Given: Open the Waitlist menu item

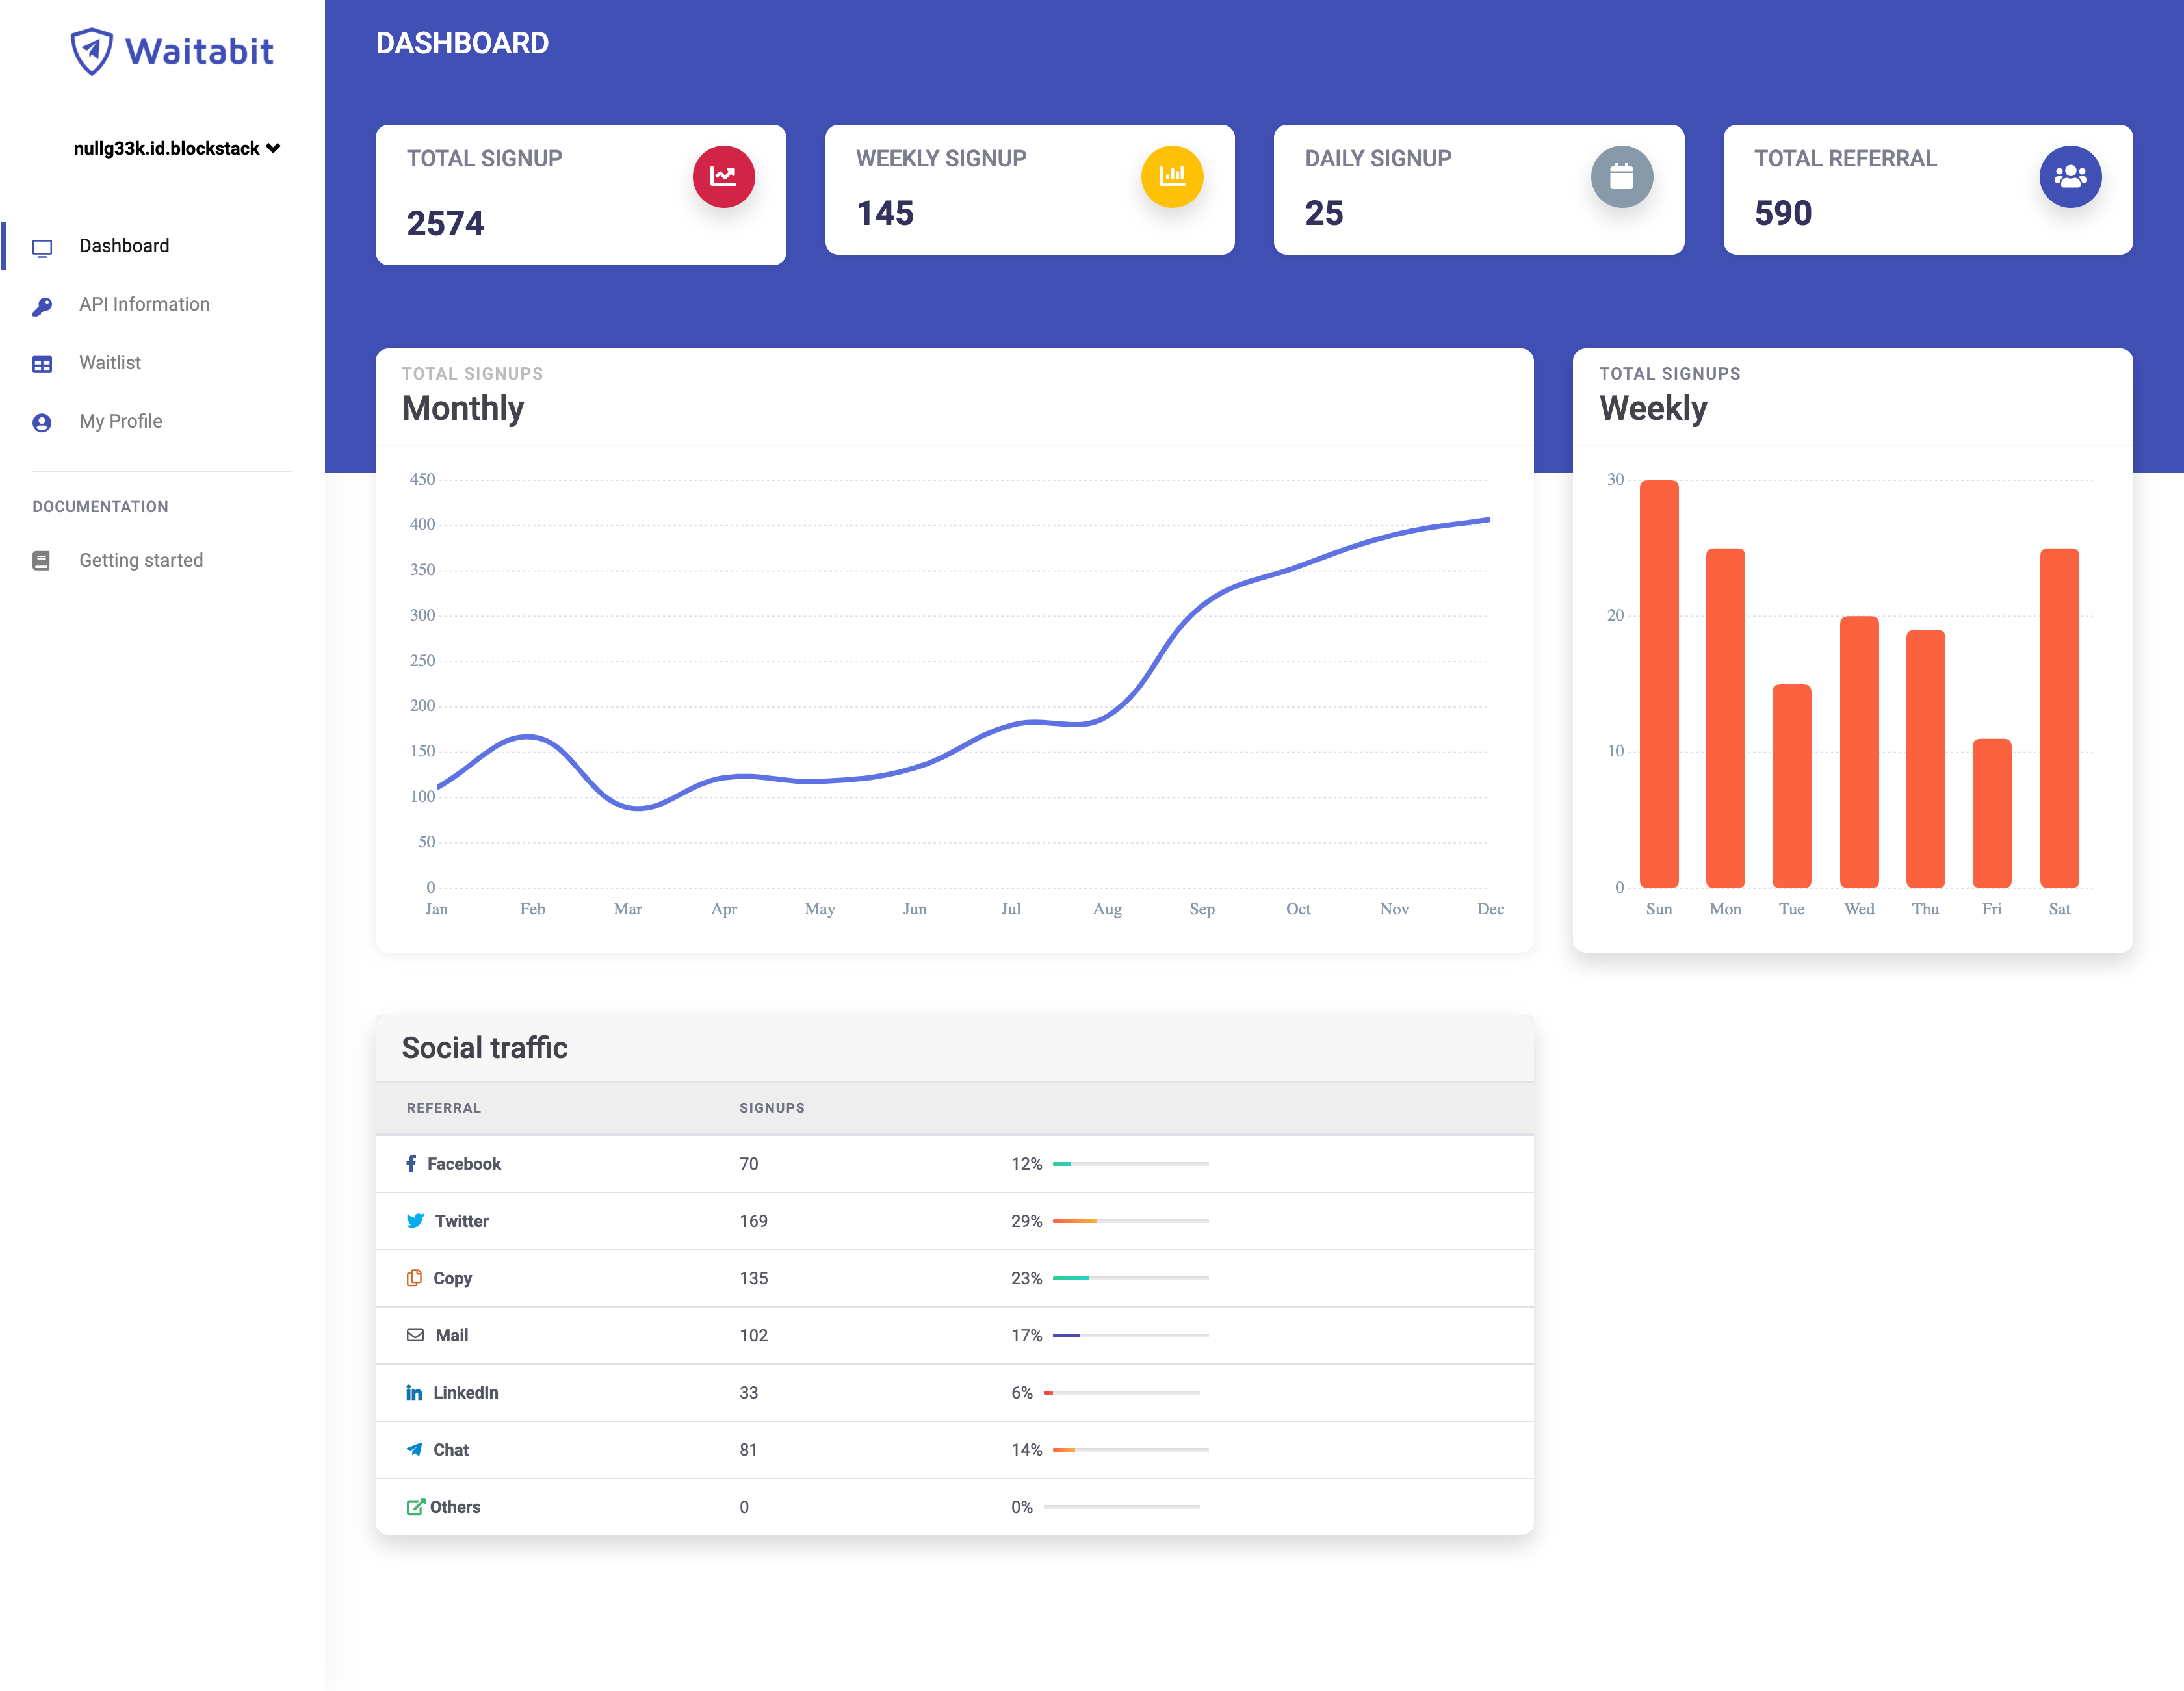Looking at the screenshot, I should tap(110, 363).
